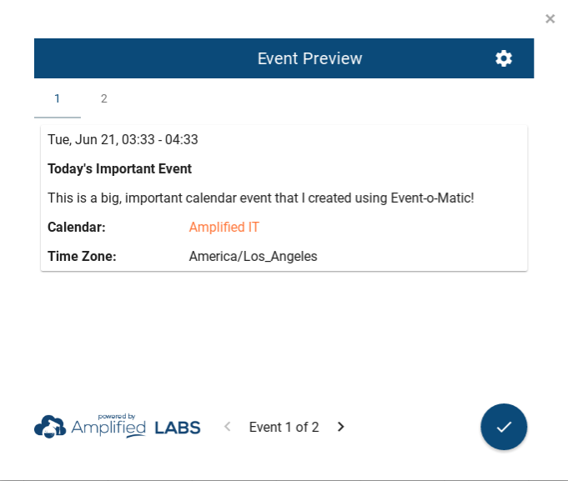Image resolution: width=568 pixels, height=481 pixels.
Task: Click the America/Los_Angeles time zone value
Action: tap(253, 256)
